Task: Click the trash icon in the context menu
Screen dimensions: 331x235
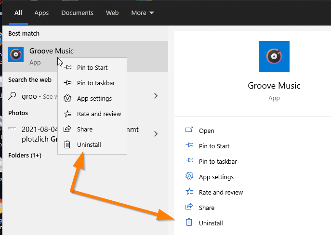Action: pyautogui.click(x=67, y=144)
